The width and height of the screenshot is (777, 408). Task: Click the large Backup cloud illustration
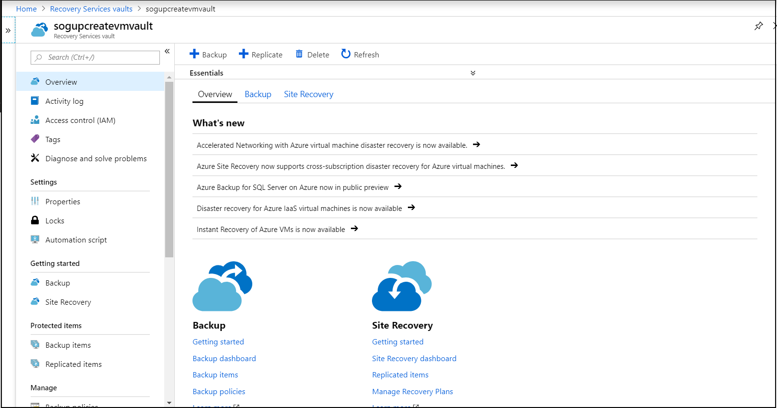[222, 286]
